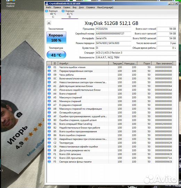
Task: Select attribute Ошибки стирания, худший штамп
Action: pos(78,120)
